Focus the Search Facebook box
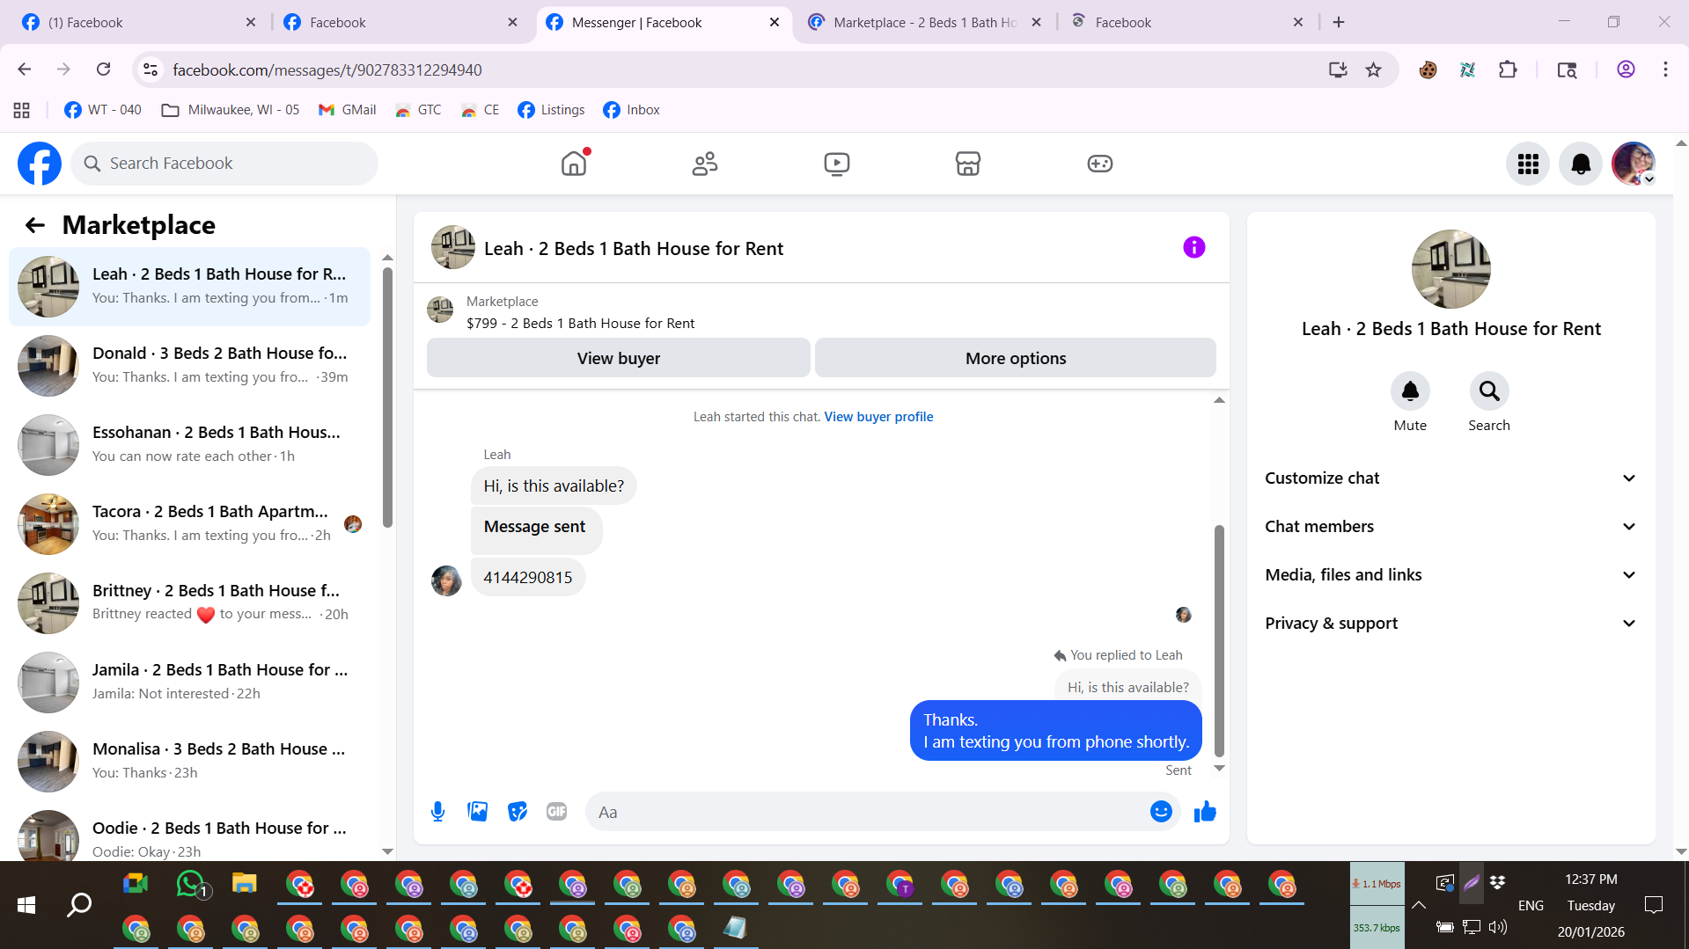The image size is (1689, 949). (224, 164)
